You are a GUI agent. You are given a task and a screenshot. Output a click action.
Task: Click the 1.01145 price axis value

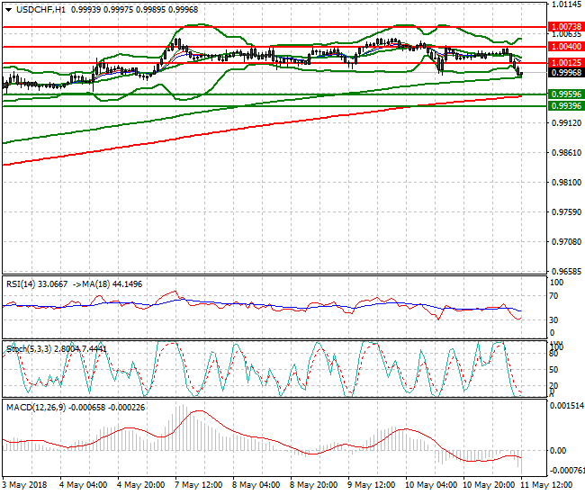click(566, 4)
